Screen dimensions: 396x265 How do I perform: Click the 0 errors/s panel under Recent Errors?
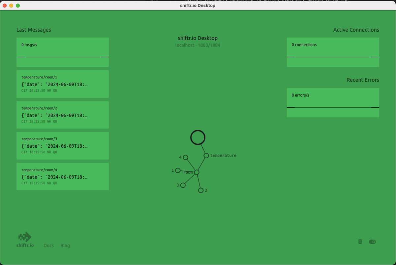coord(333,97)
